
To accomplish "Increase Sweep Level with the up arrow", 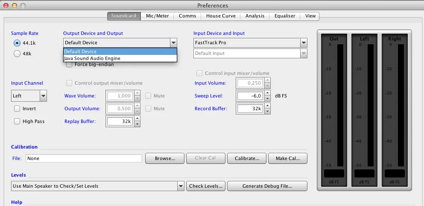I will (268, 94).
